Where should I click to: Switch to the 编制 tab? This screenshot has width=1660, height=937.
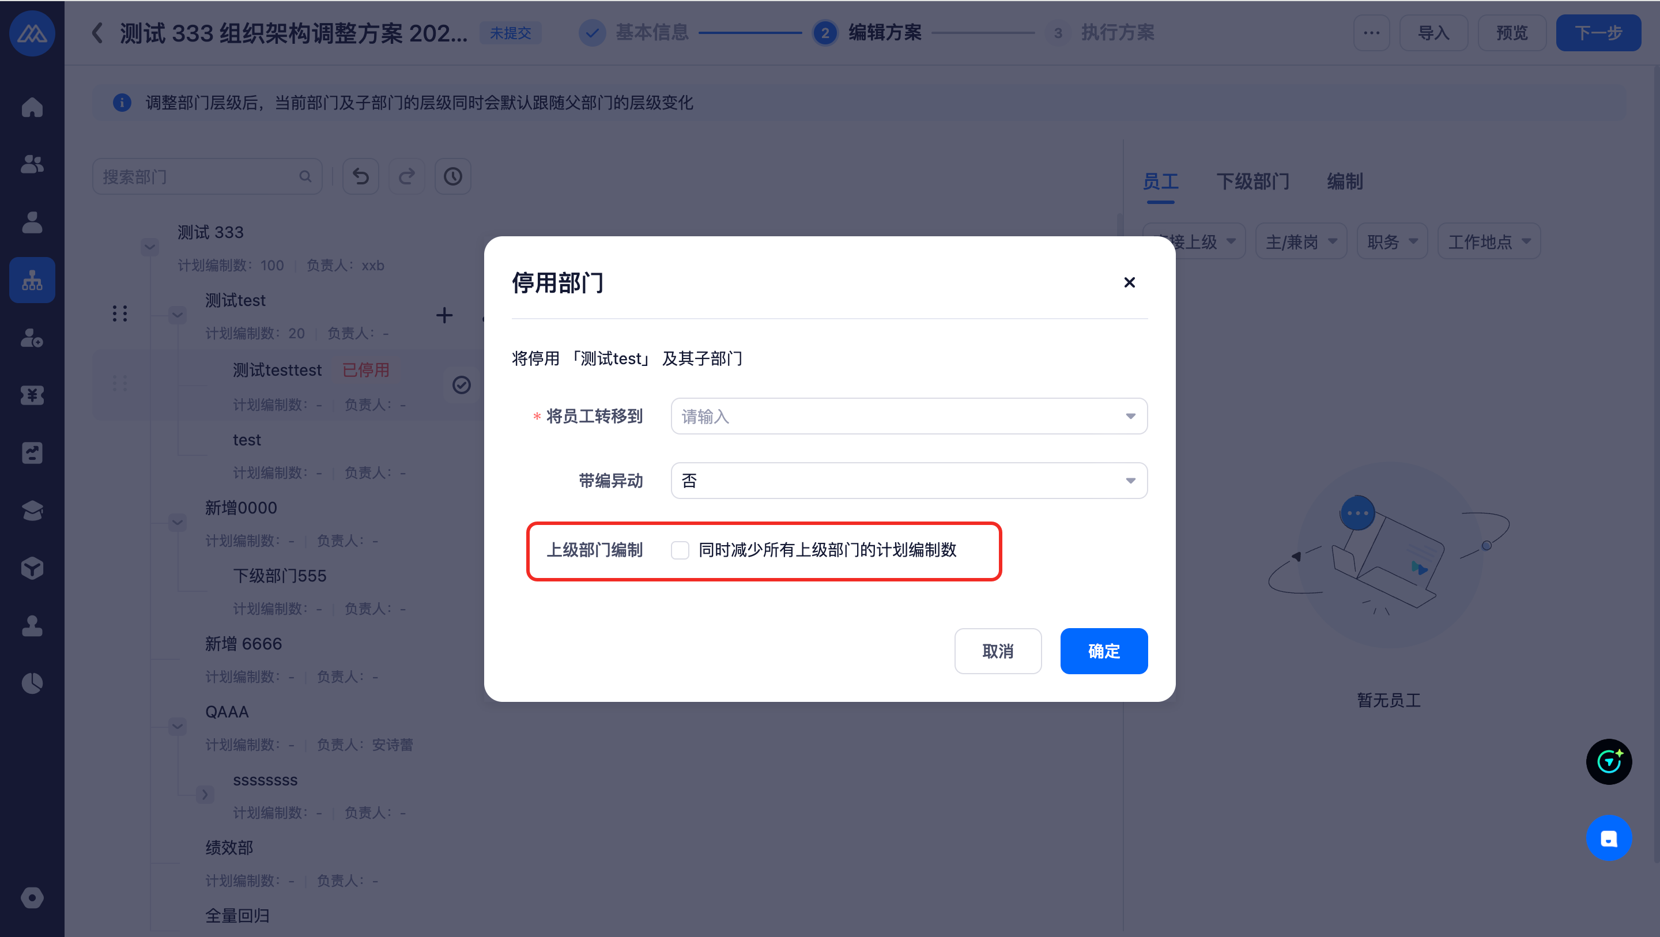[x=1344, y=182]
